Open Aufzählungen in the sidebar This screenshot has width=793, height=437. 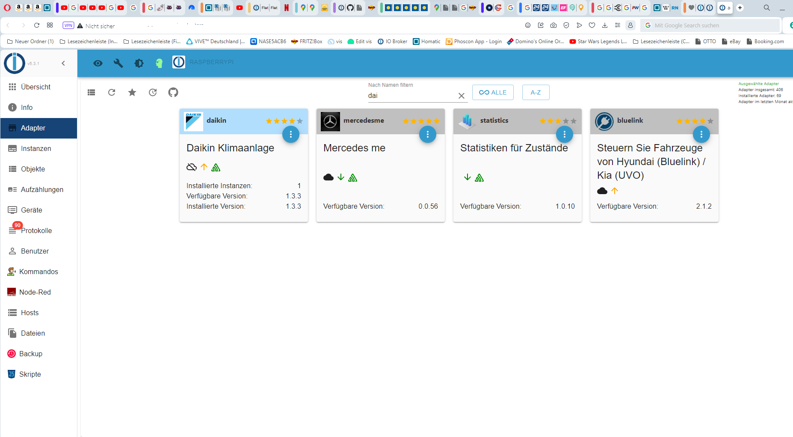(x=38, y=189)
